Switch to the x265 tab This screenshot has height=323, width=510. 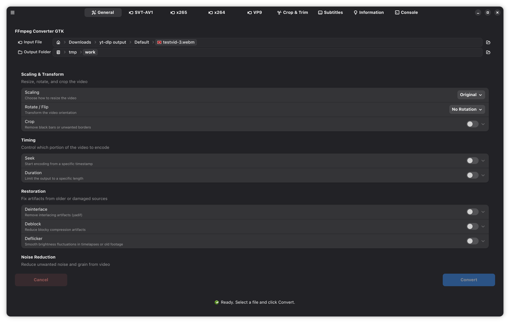pyautogui.click(x=179, y=13)
